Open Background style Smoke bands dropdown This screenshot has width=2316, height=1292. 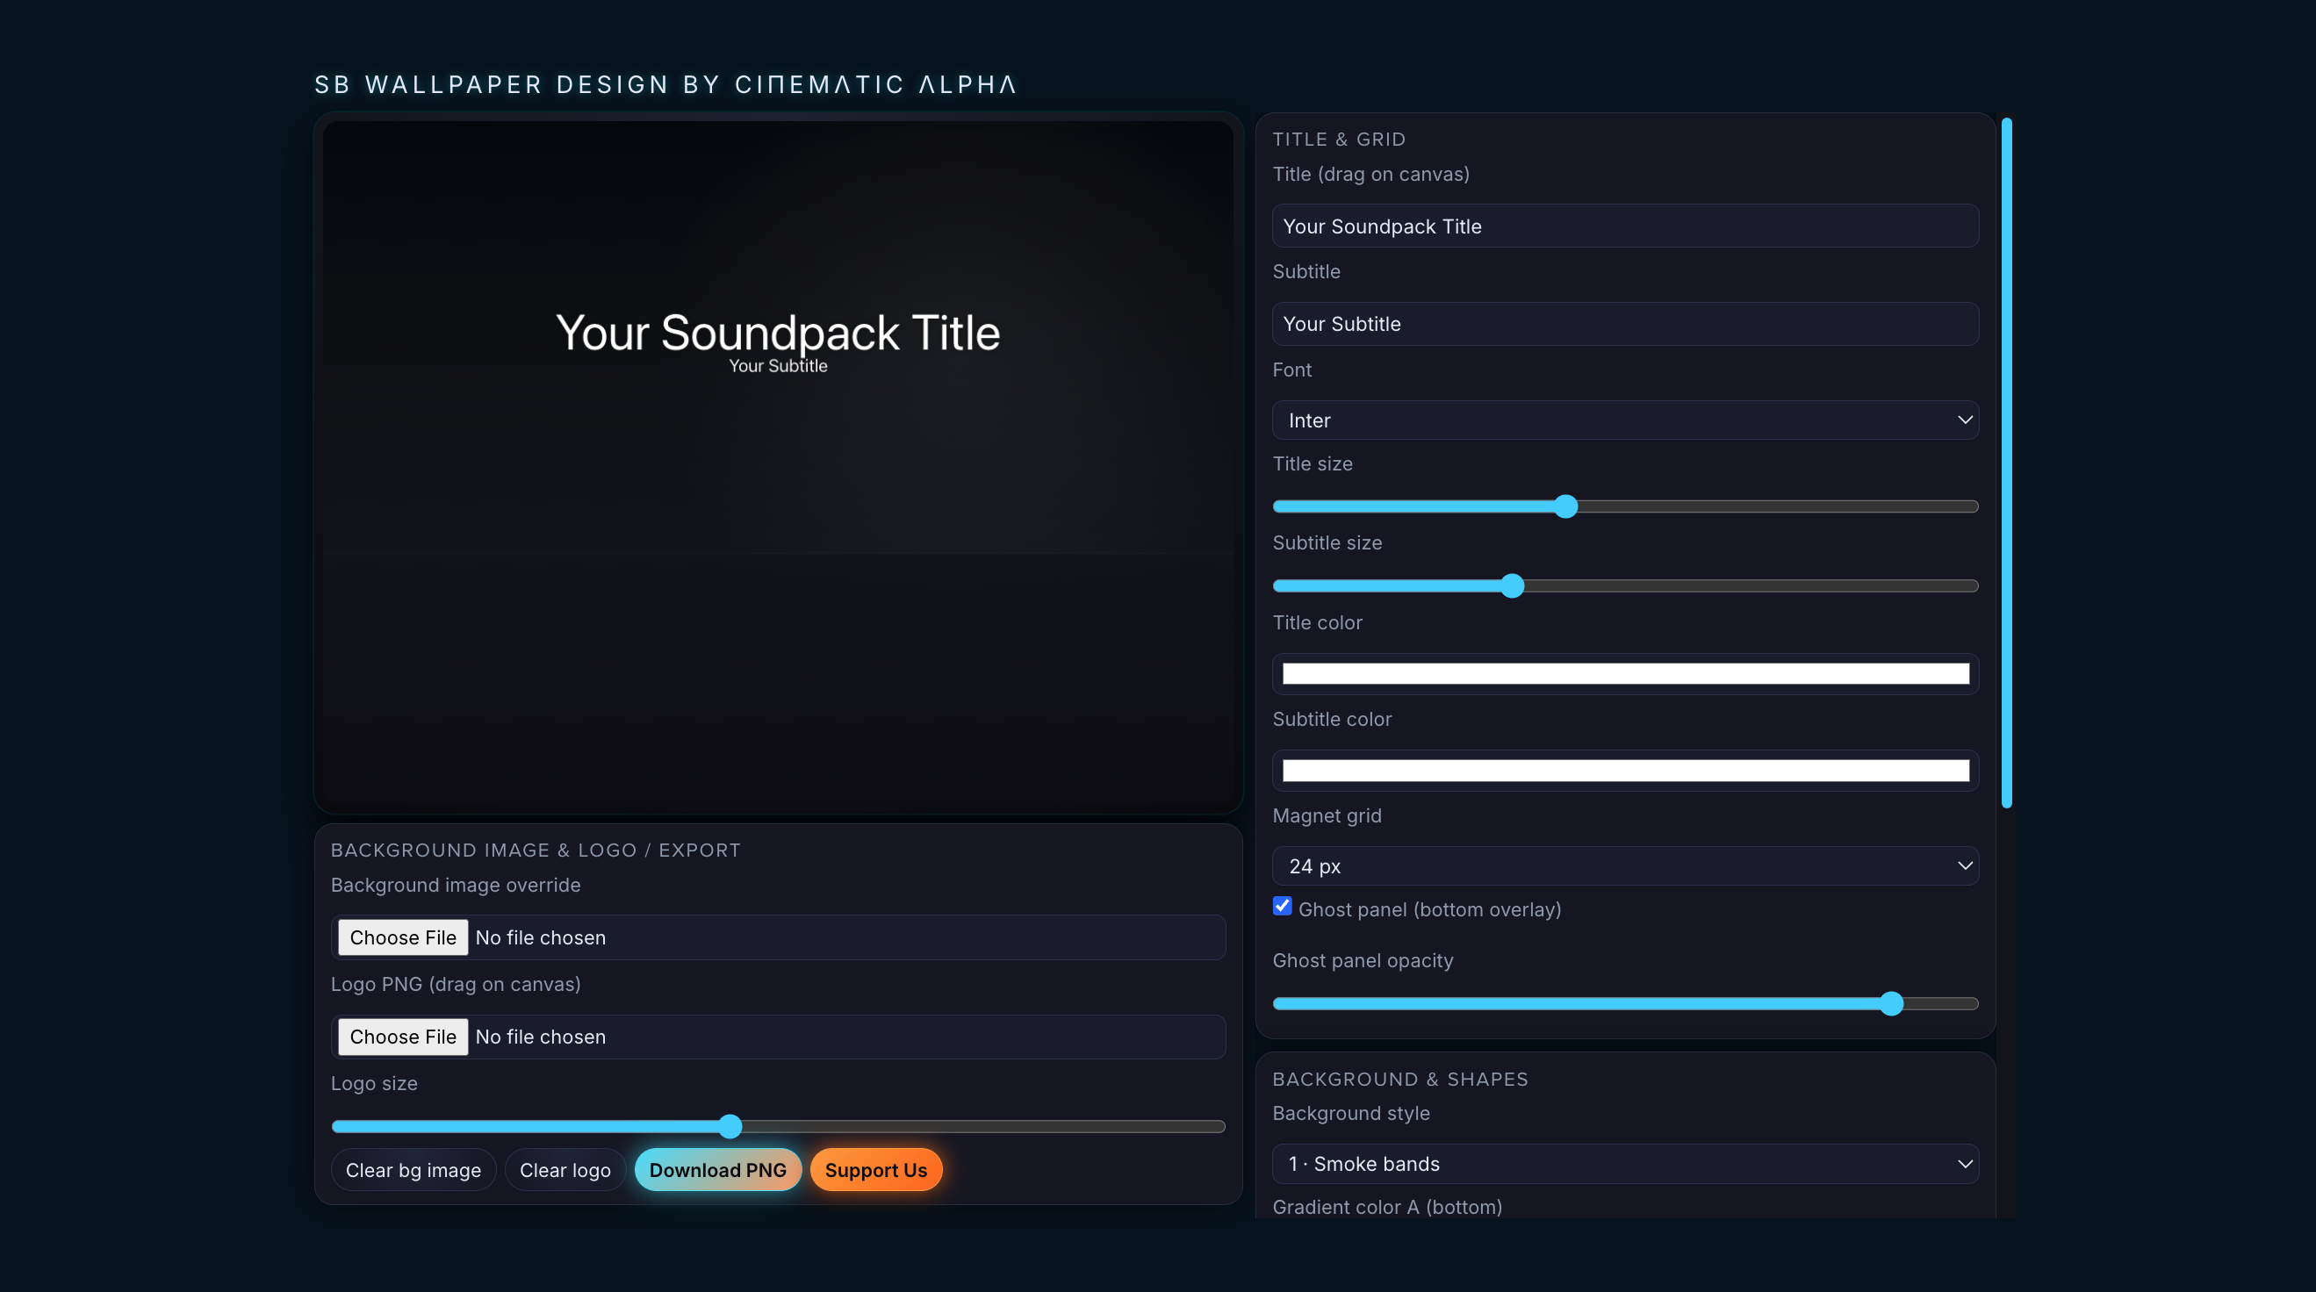(x=1624, y=1164)
